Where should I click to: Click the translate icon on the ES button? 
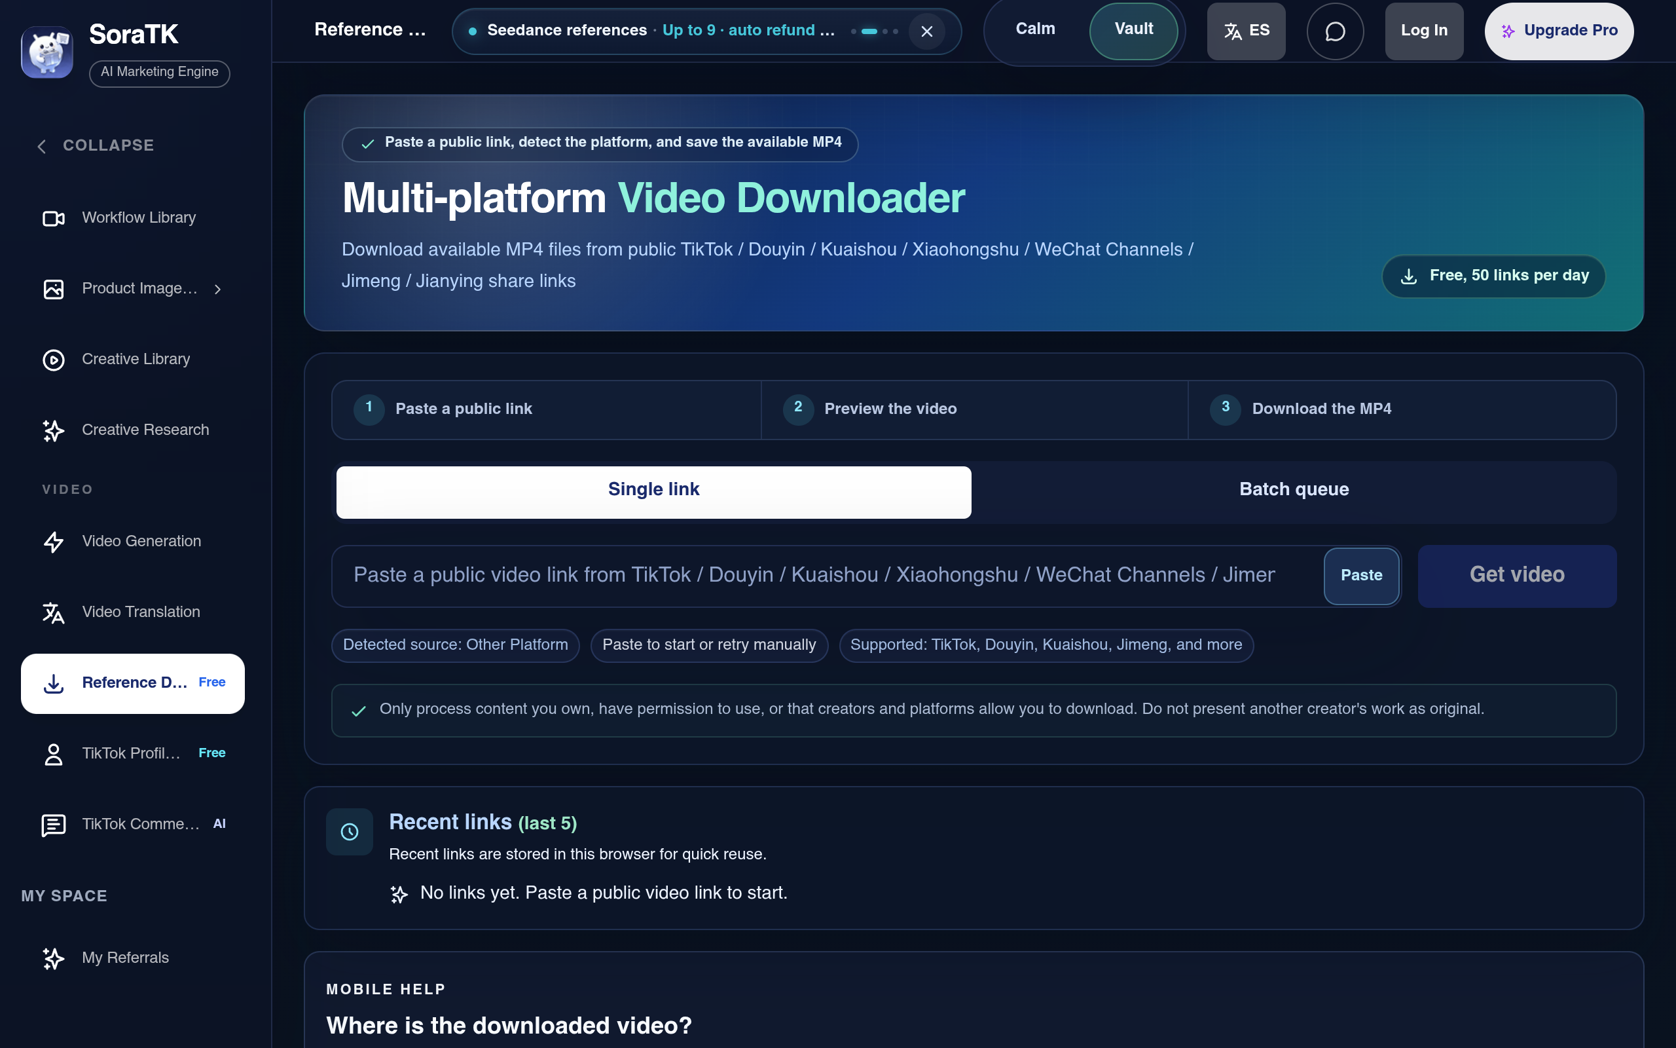point(1233,31)
